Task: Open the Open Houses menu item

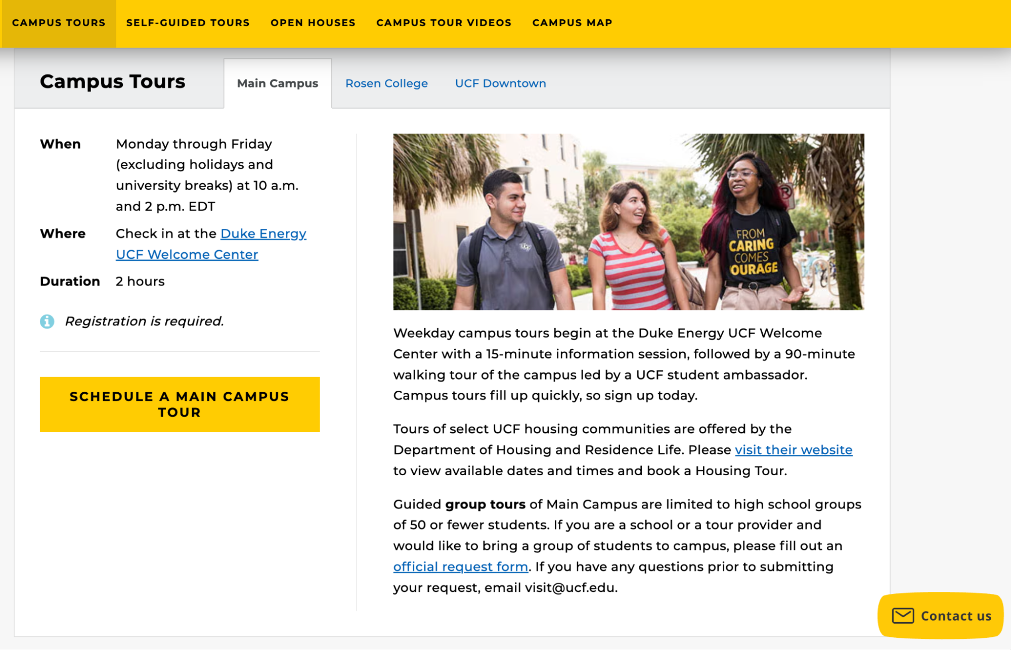Action: coord(313,22)
